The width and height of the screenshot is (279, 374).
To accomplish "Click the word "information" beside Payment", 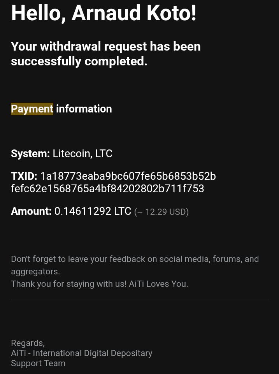I will click(x=84, y=109).
